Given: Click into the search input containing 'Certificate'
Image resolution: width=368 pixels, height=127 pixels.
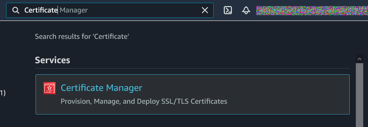Looking at the screenshot, I should point(110,10).
